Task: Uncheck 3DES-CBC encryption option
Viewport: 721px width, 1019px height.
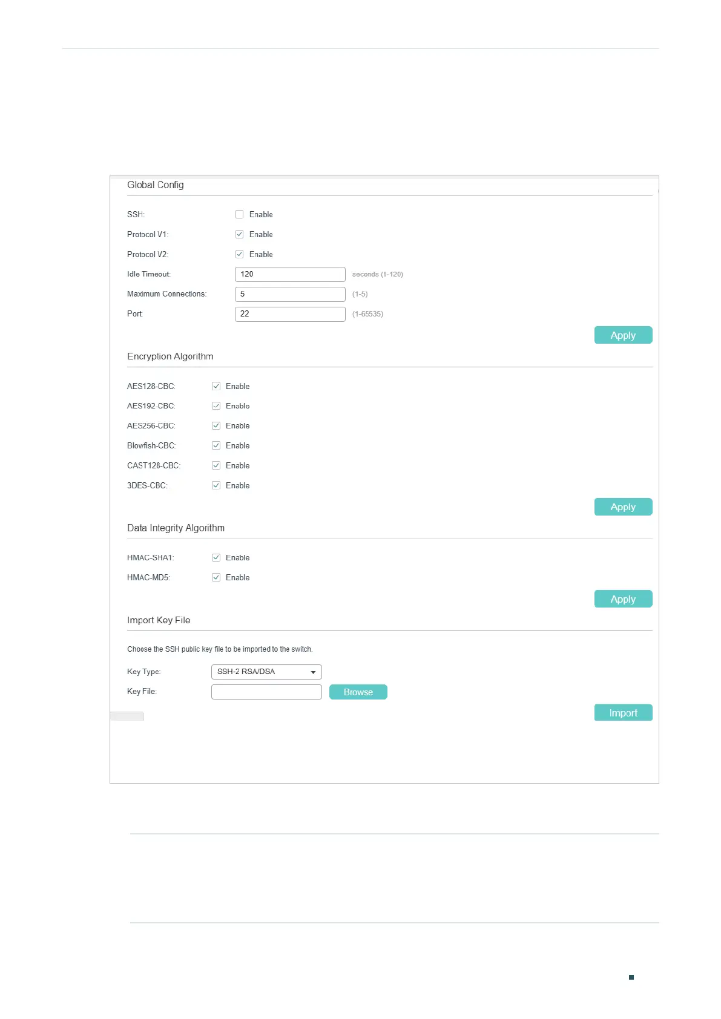Action: [x=216, y=485]
